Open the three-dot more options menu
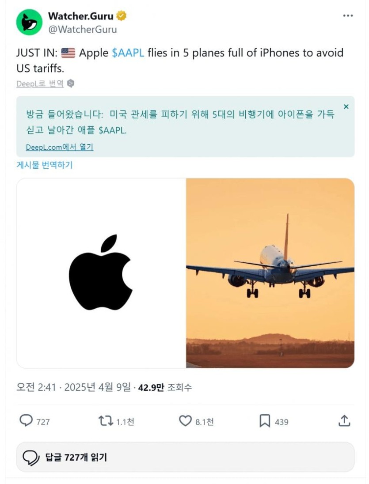Screen dimensions: 369x484 click(348, 16)
